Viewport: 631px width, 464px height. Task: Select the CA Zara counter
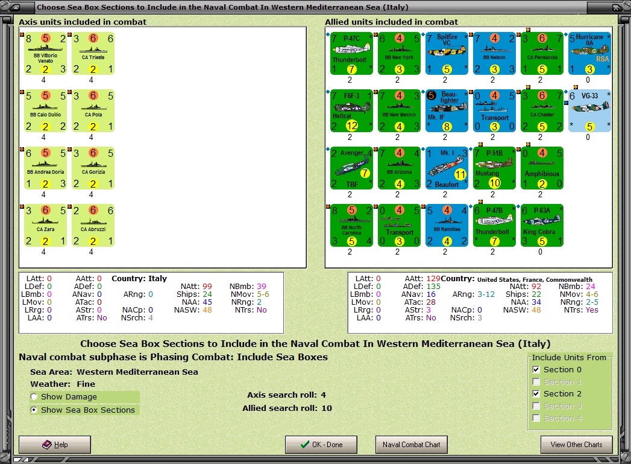pos(45,225)
